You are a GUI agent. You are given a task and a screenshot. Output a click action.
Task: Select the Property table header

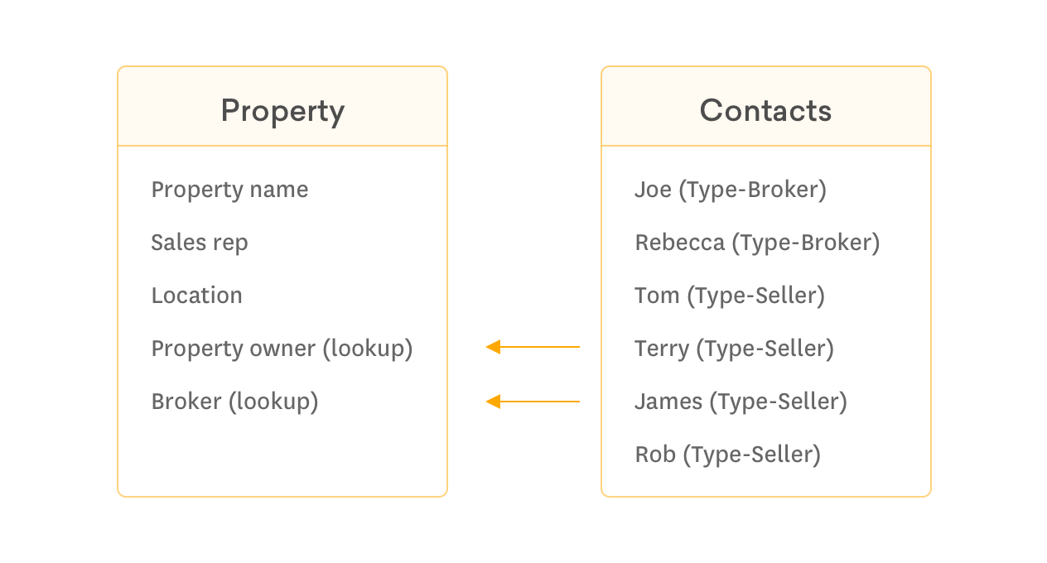click(282, 107)
